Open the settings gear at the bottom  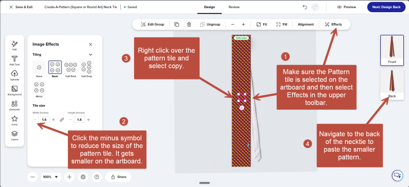pos(83,177)
